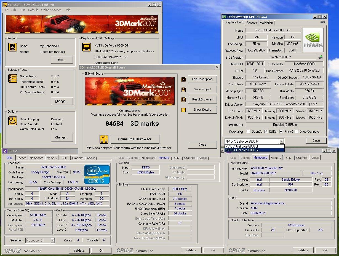Click the Show Details magnifier icon
This screenshot has height=256, width=339.
point(183,110)
